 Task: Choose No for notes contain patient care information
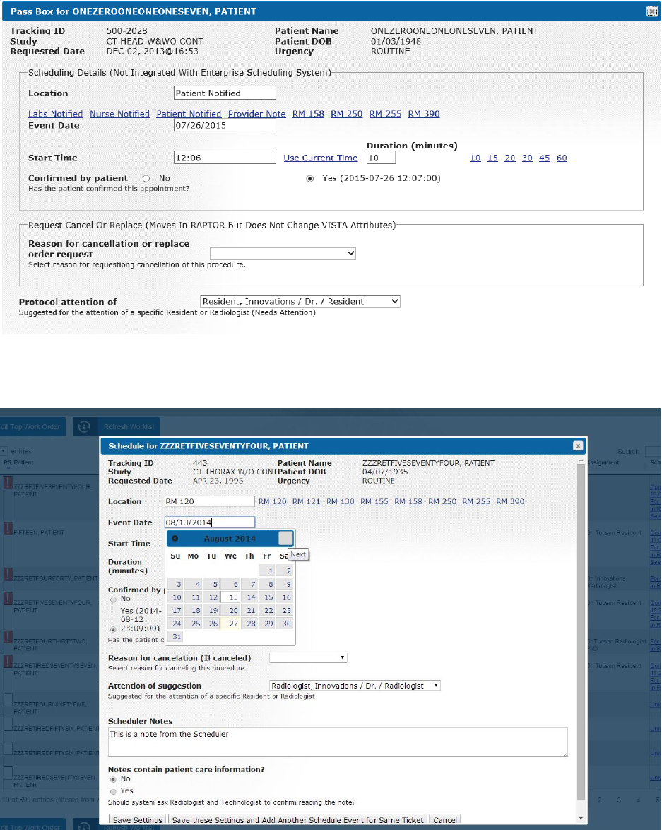click(113, 780)
